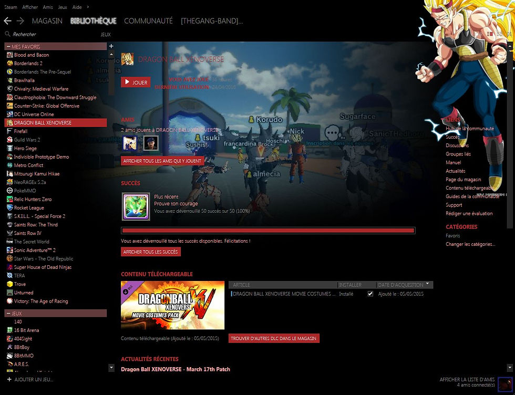Click the PokeMMO pokeball icon
The height and width of the screenshot is (395, 515).
10,191
